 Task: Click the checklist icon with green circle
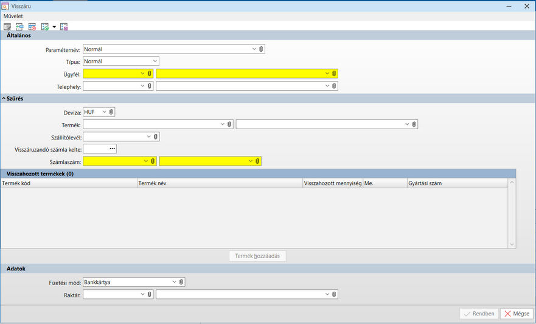pos(45,27)
